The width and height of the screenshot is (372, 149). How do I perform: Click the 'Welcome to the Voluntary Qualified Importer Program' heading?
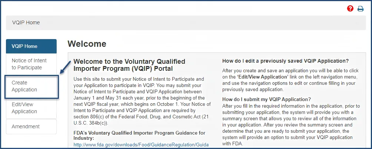pyautogui.click(x=129, y=65)
